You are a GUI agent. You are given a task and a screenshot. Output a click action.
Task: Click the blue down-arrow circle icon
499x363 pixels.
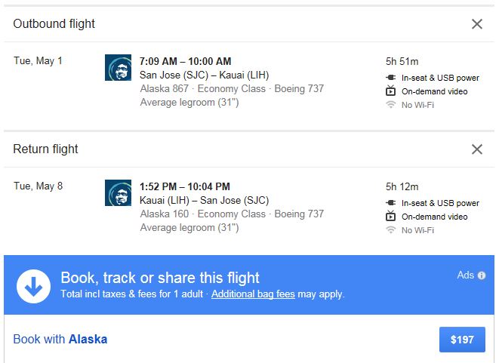click(33, 285)
